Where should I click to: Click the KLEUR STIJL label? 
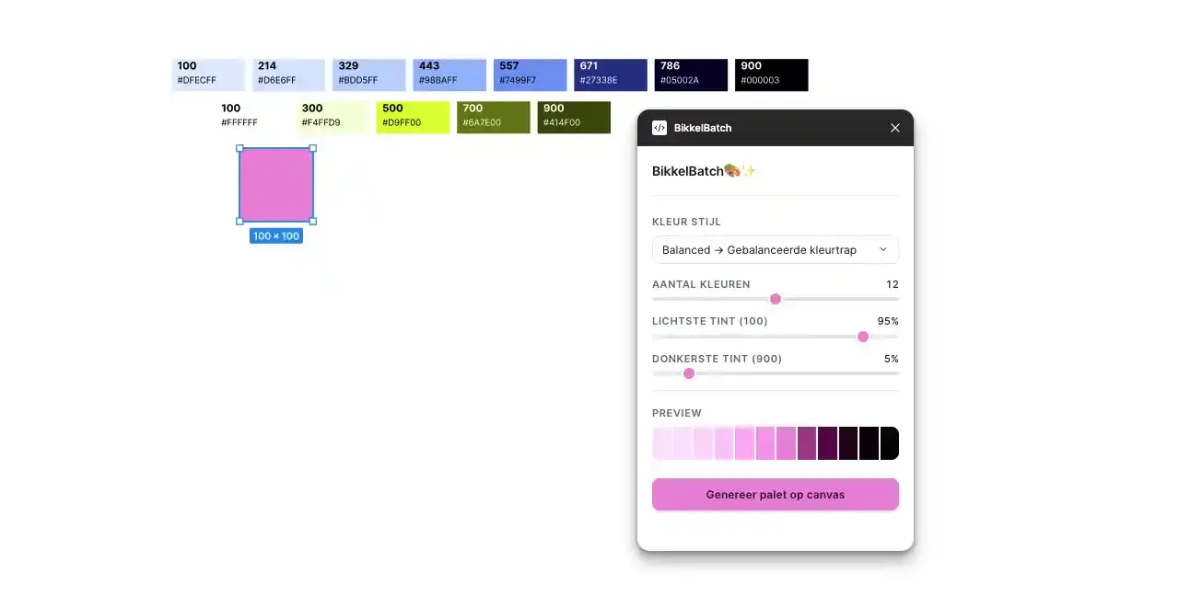[x=687, y=222]
